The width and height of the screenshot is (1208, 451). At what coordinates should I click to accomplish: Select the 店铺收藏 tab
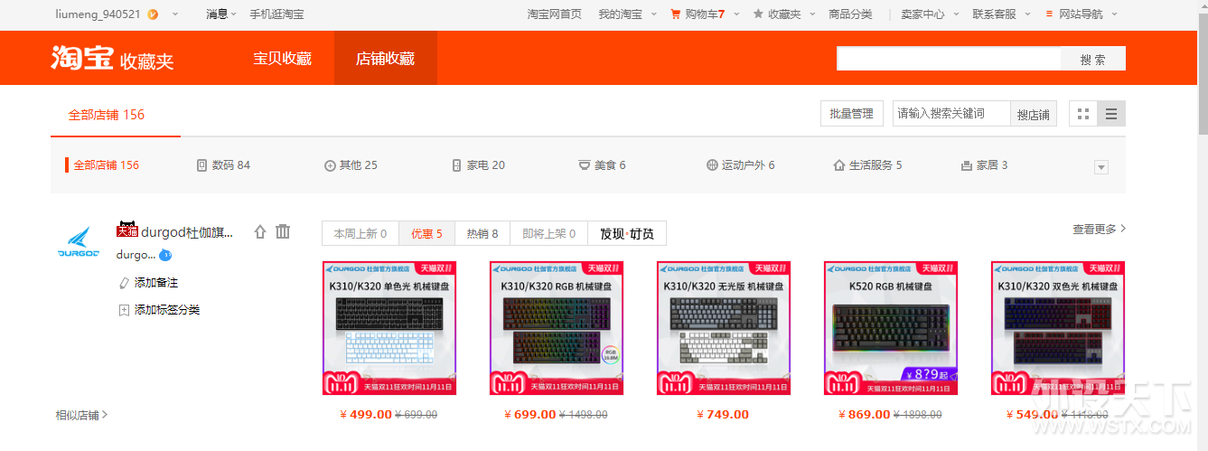click(385, 59)
